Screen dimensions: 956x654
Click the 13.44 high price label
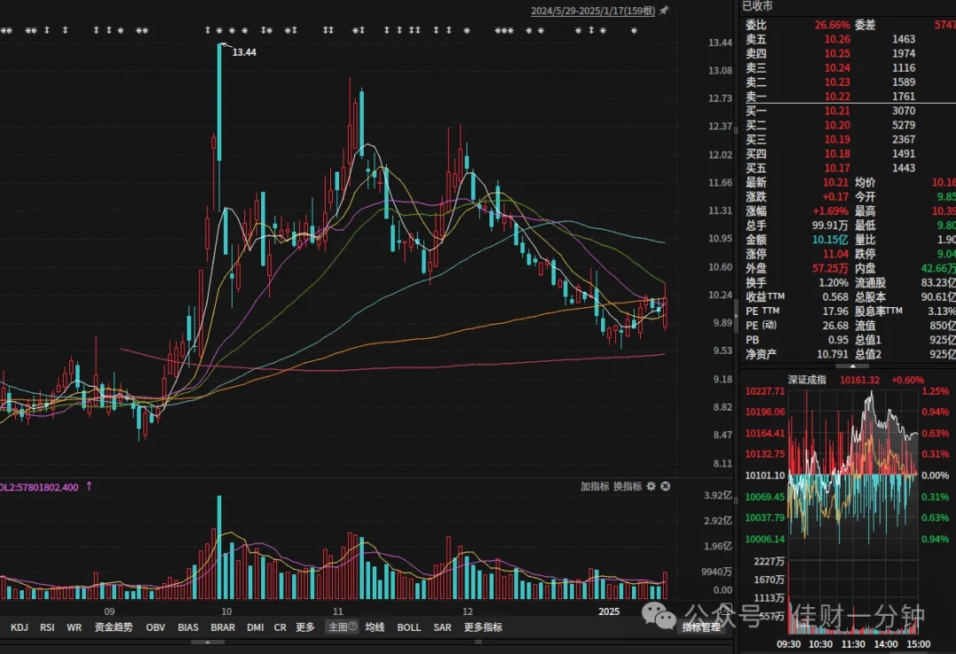pyautogui.click(x=244, y=52)
